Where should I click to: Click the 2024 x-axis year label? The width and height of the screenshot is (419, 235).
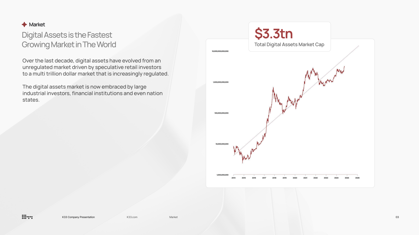[x=337, y=178]
